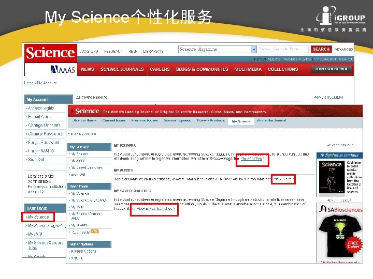
Task: Open the Science cover image in the Ardipithecus ad
Action: coord(332,177)
